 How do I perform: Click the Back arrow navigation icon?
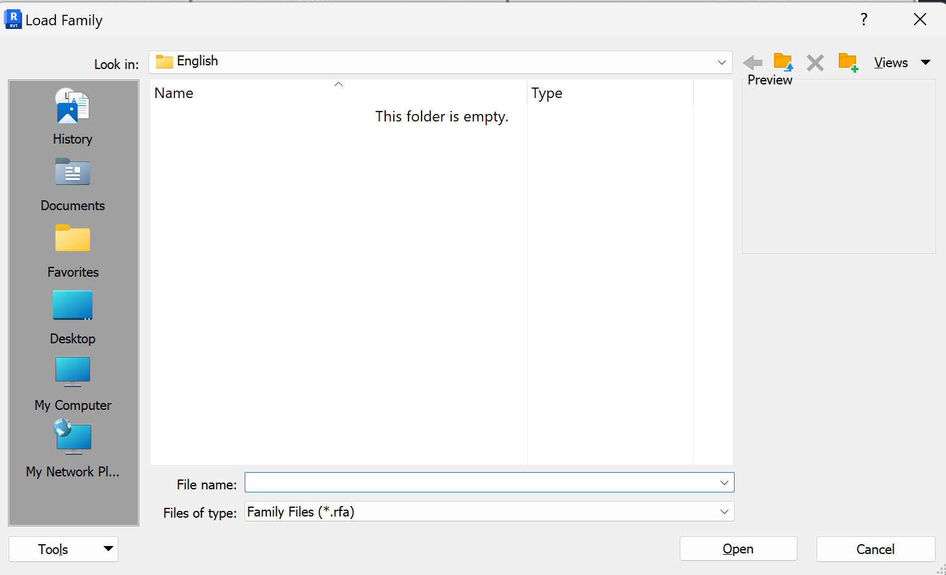click(752, 62)
